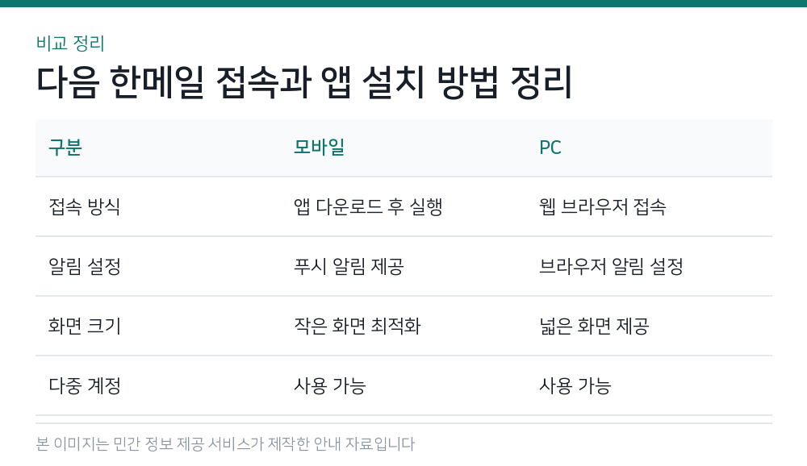Select the '다중 계정' row label
Viewport: 807px width, 466px height.
pos(85,385)
